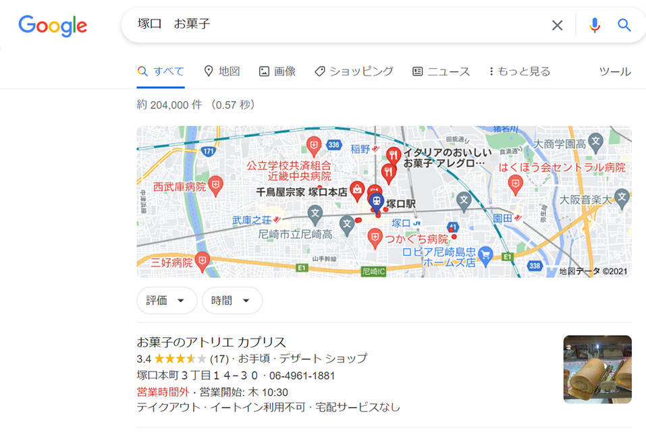The height and width of the screenshot is (435, 646).
Task: Select the 地図 (Maps) tab icon
Action: tap(209, 70)
